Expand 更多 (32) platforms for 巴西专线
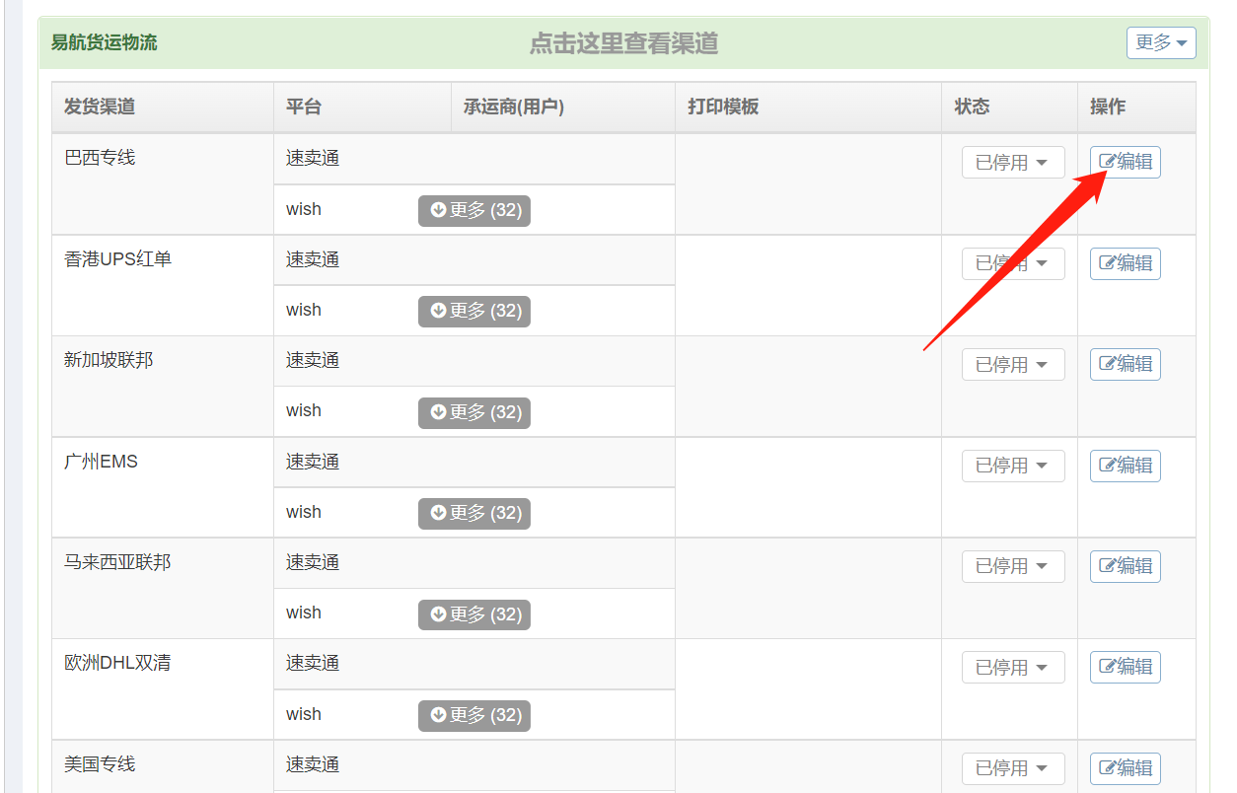Screen dimensions: 1237x793 coord(474,210)
